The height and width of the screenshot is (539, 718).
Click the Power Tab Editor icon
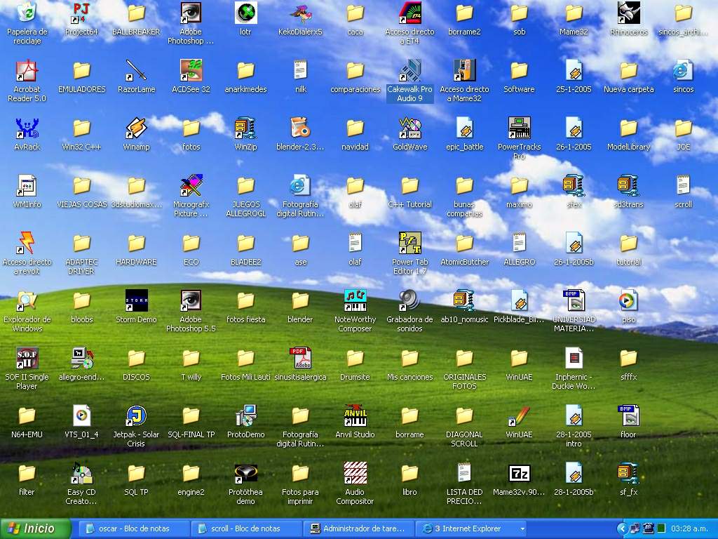coord(409,244)
